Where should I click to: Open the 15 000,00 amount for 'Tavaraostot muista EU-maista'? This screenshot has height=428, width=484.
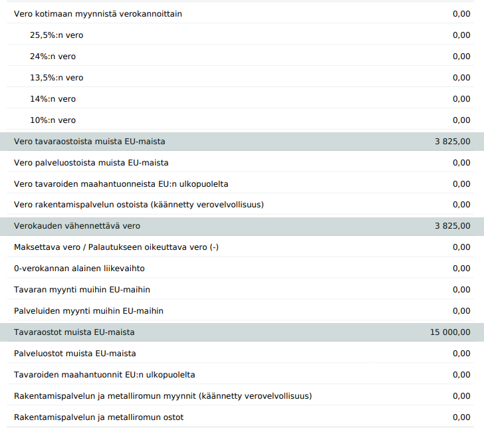coord(450,332)
